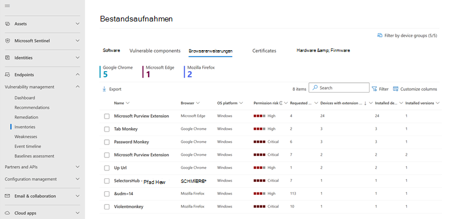Open Weaknesses in the sidebar
The image size is (452, 219).
tap(26, 137)
